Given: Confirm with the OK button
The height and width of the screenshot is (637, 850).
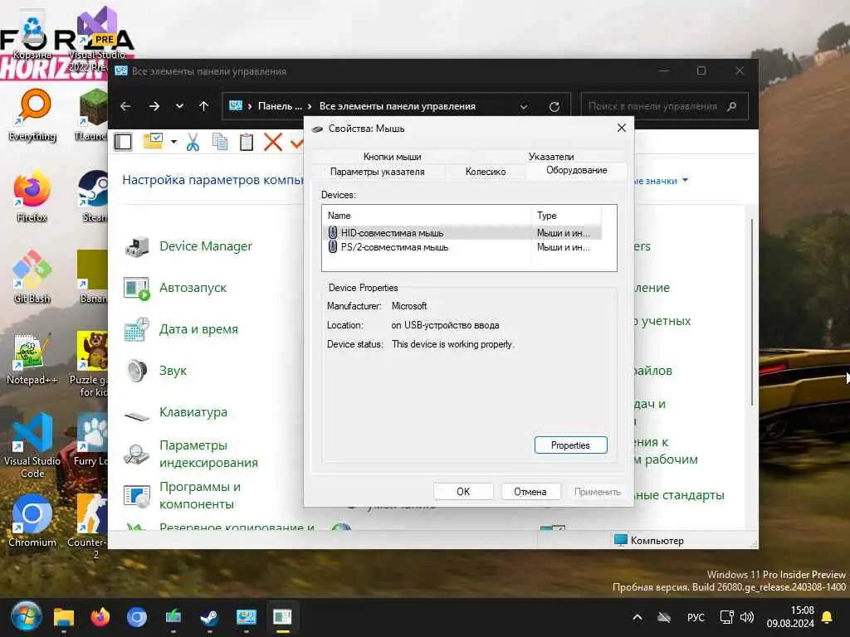Looking at the screenshot, I should (463, 491).
